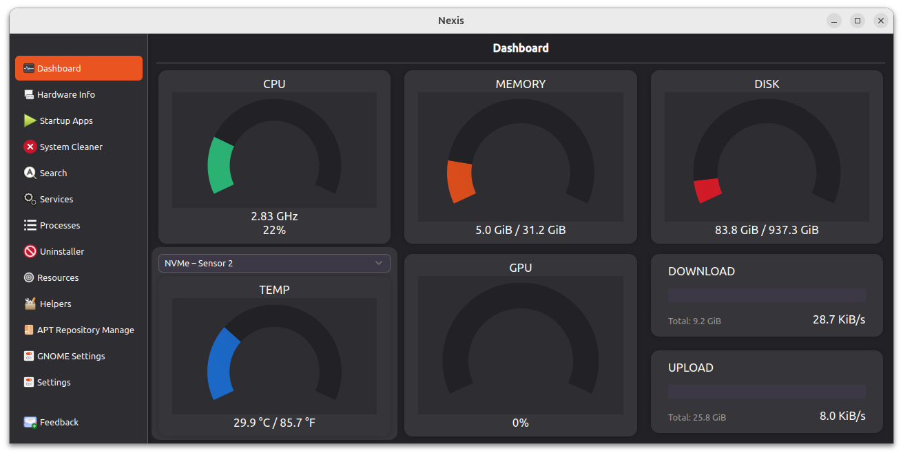
Task: Click the Hardware Info chip icon
Action: click(29, 94)
